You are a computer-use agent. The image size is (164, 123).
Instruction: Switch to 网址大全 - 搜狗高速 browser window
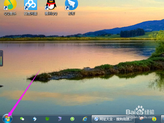coord(113,119)
